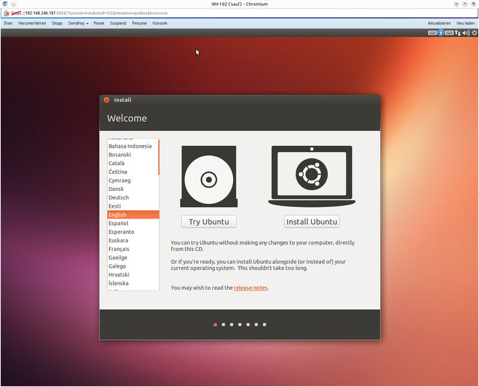
Task: Click the laptop image above Install Ubuntu
Action: (311, 176)
